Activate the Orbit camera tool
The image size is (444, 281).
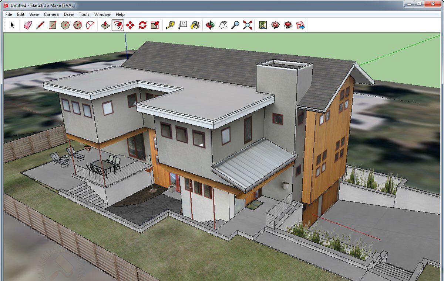pyautogui.click(x=211, y=25)
